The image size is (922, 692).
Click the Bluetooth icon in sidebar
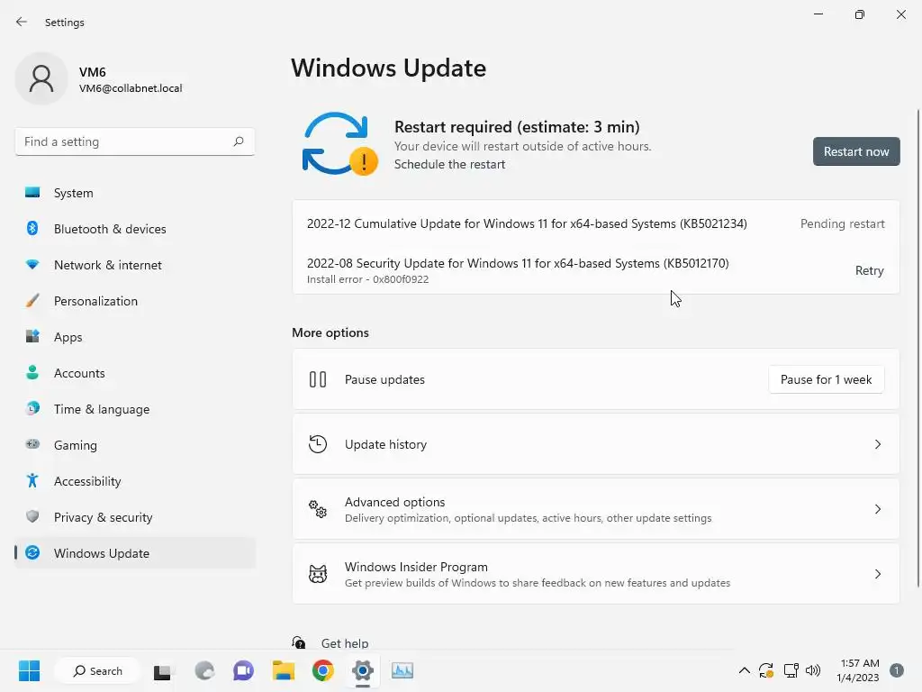32,228
